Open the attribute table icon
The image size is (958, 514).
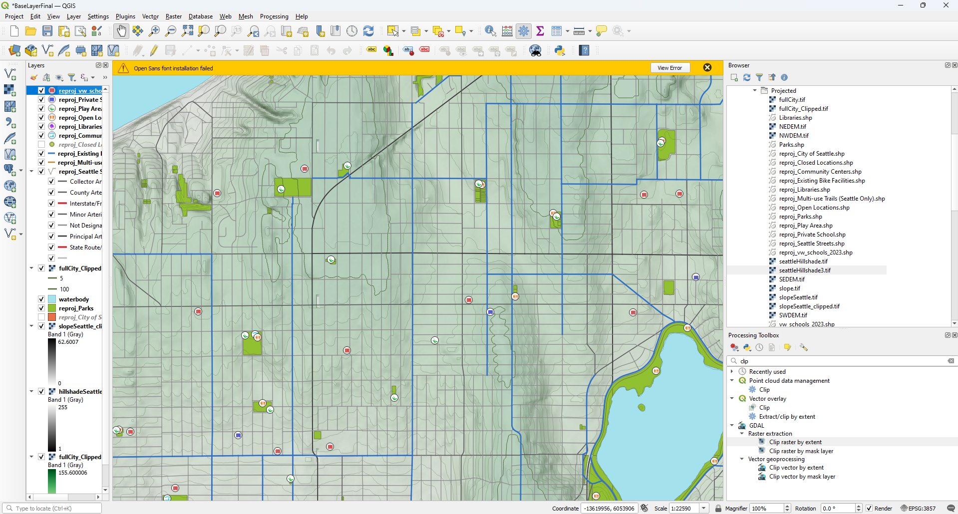pyautogui.click(x=557, y=31)
